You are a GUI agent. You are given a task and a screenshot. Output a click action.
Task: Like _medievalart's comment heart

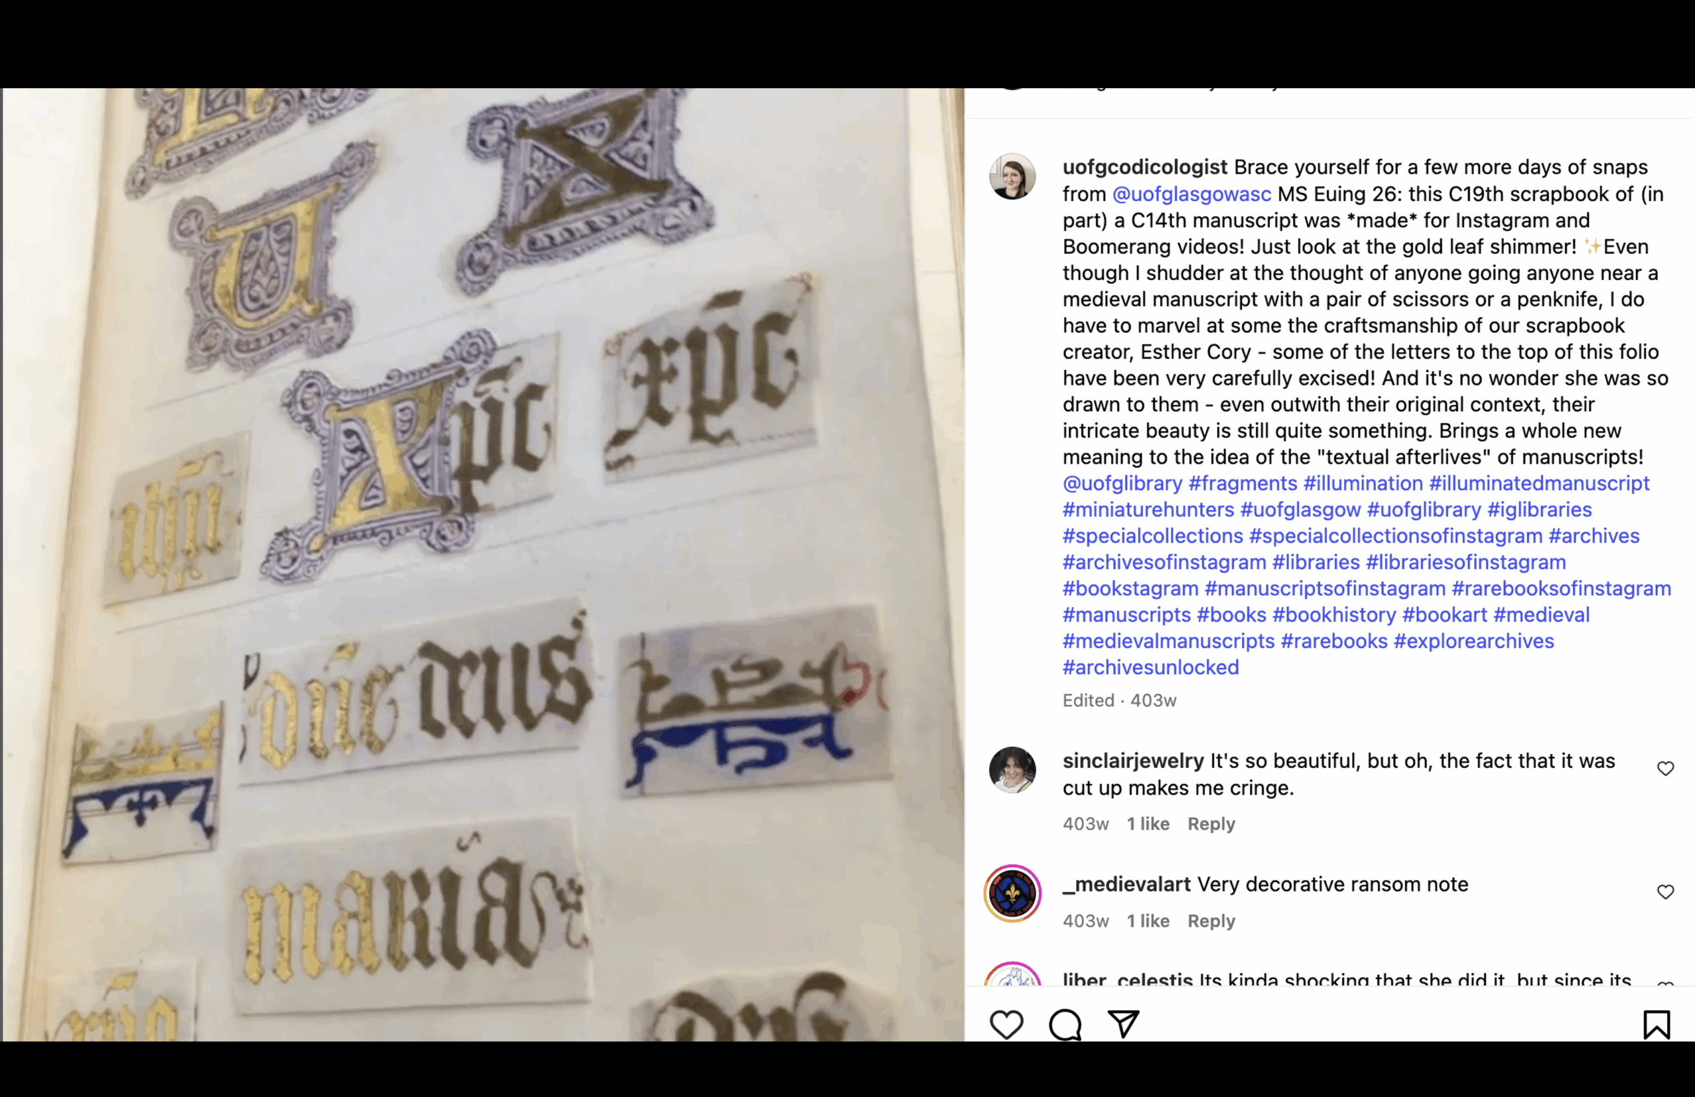coord(1665,892)
